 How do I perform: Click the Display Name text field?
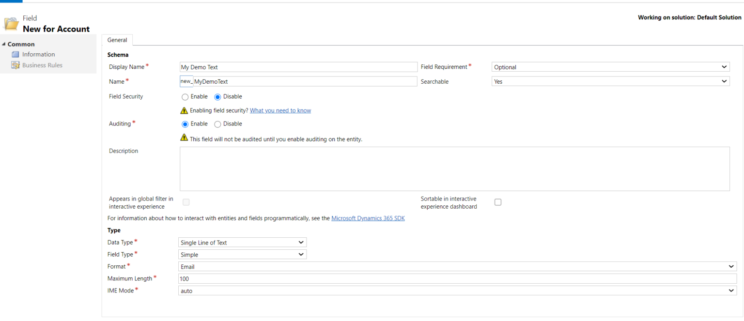pos(298,67)
